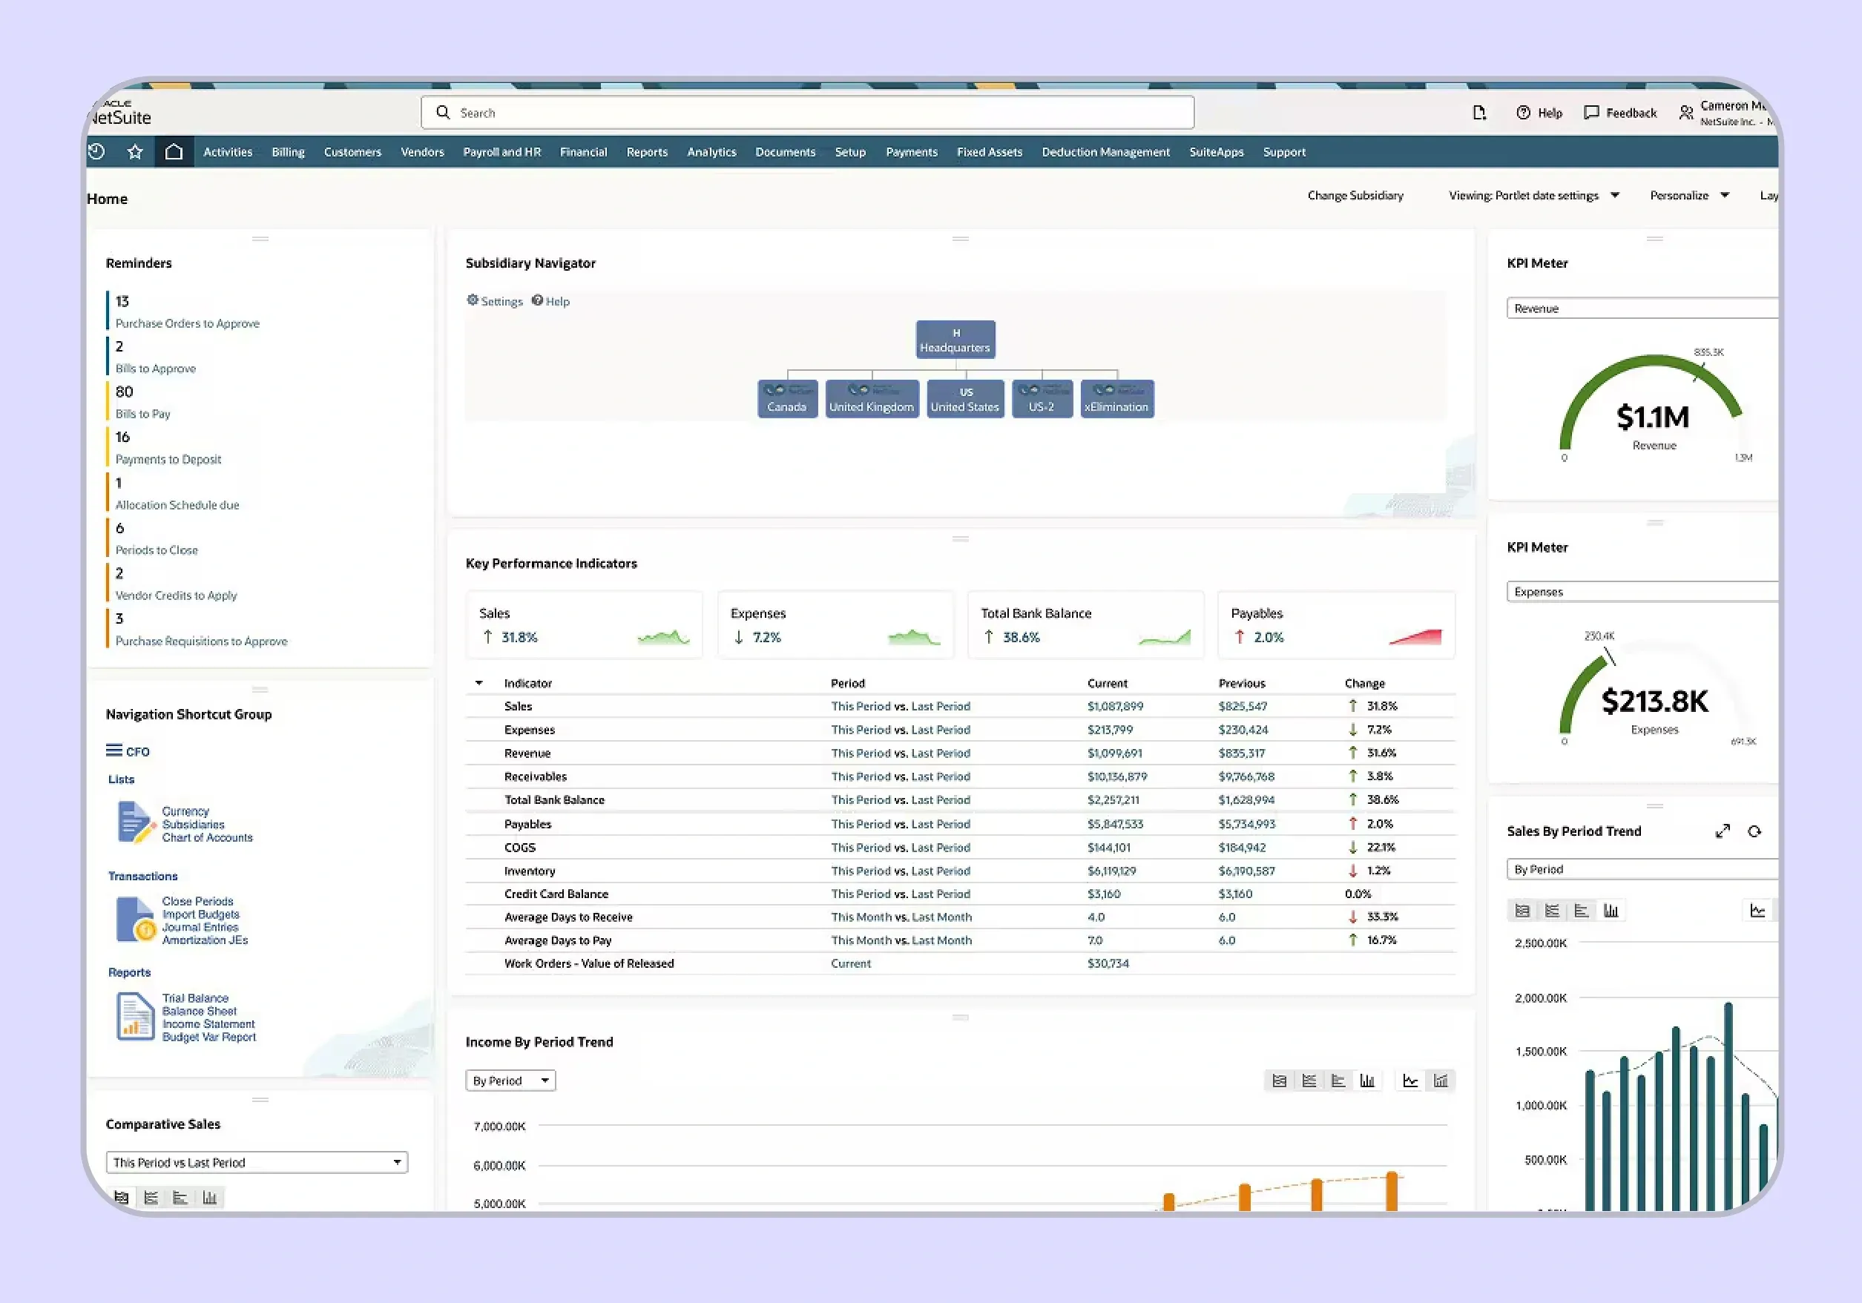
Task: Collapse the Indicator table triangle
Action: tap(478, 683)
